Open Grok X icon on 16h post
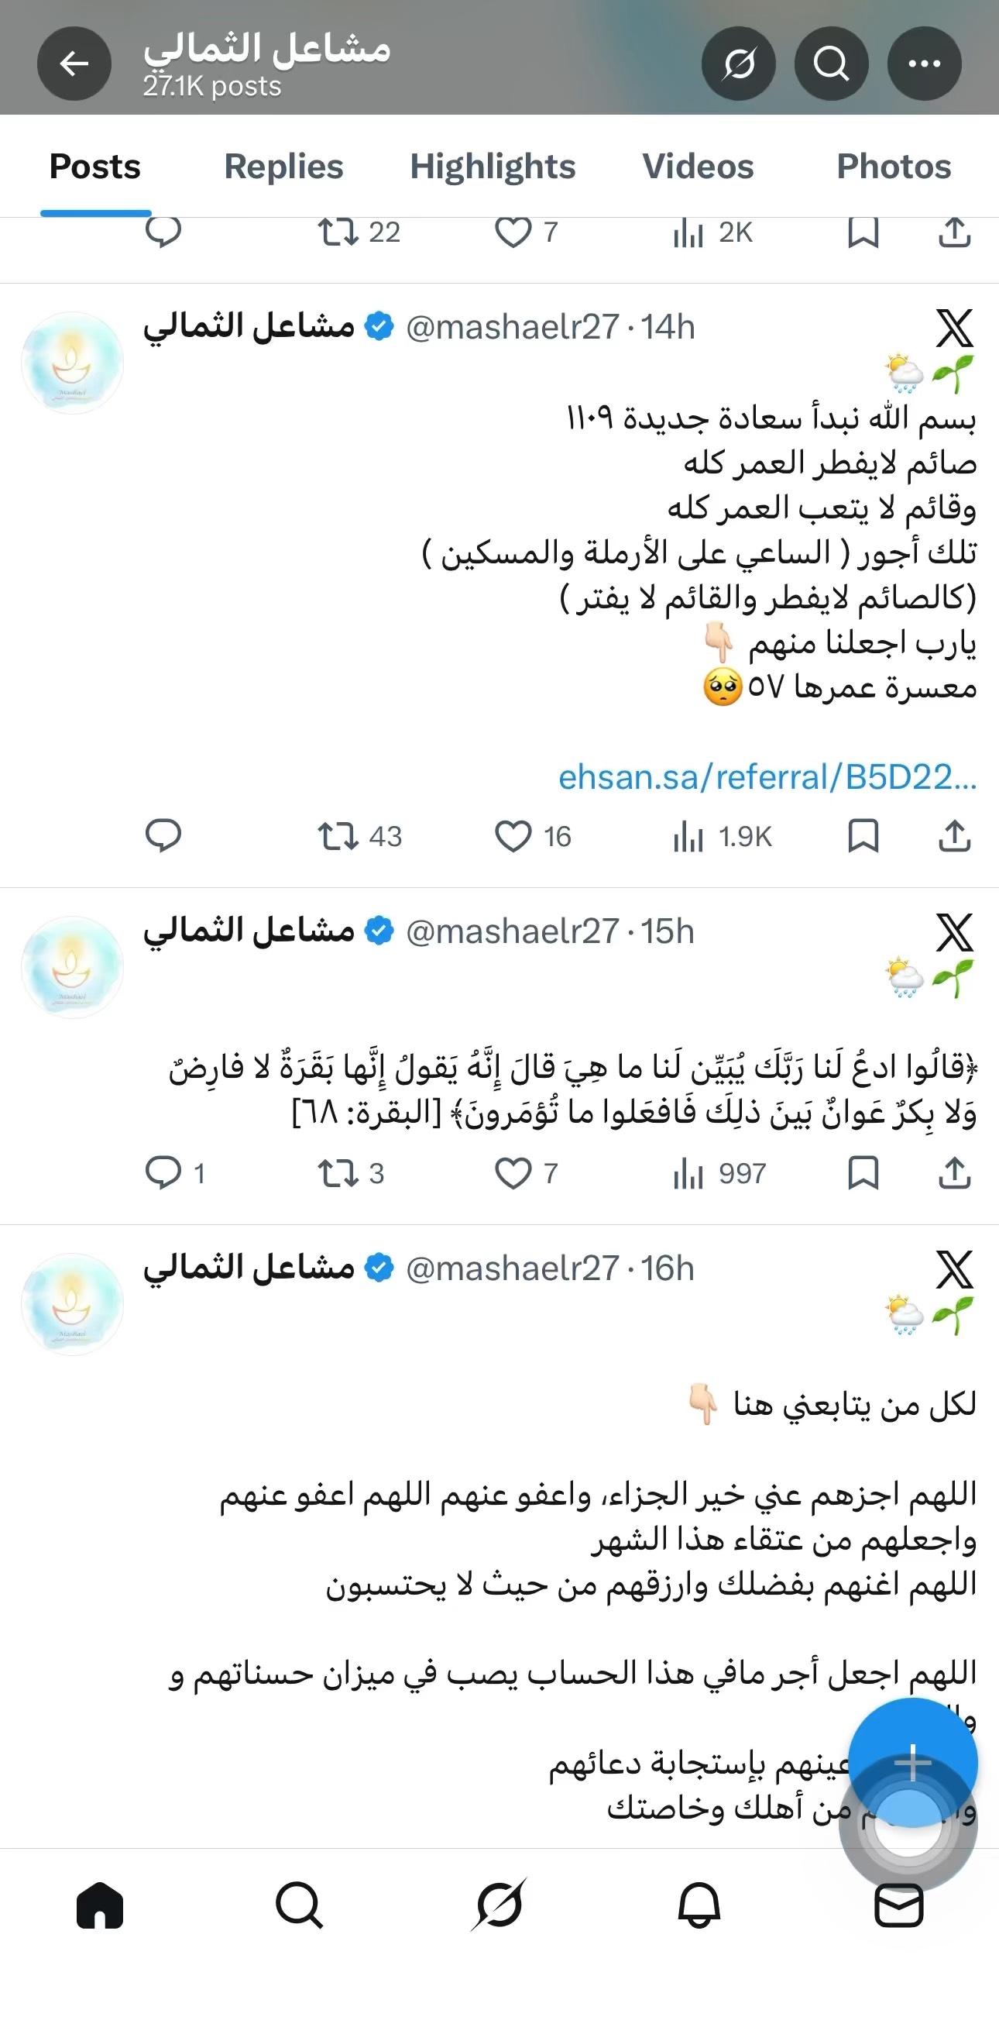Image resolution: width=999 pixels, height=2041 pixels. (x=954, y=1269)
